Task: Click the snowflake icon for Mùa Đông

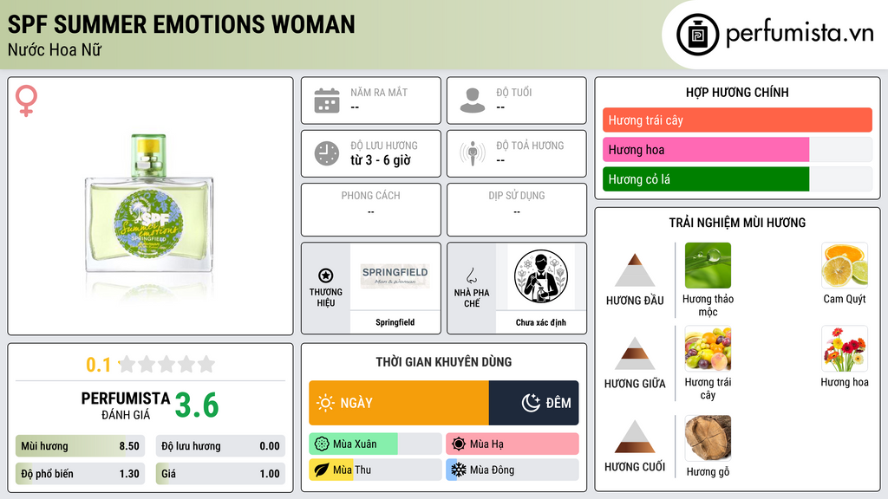Action: 459,470
